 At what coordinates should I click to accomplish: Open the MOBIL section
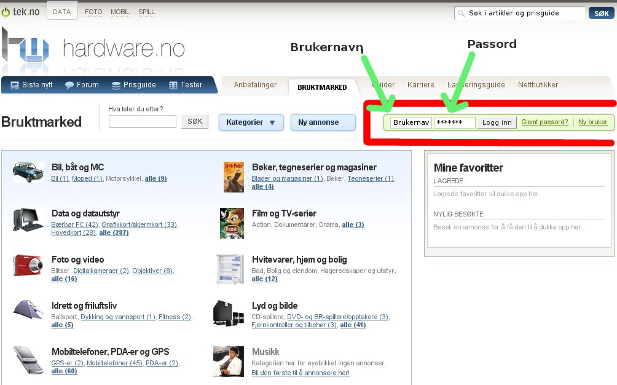coord(120,12)
